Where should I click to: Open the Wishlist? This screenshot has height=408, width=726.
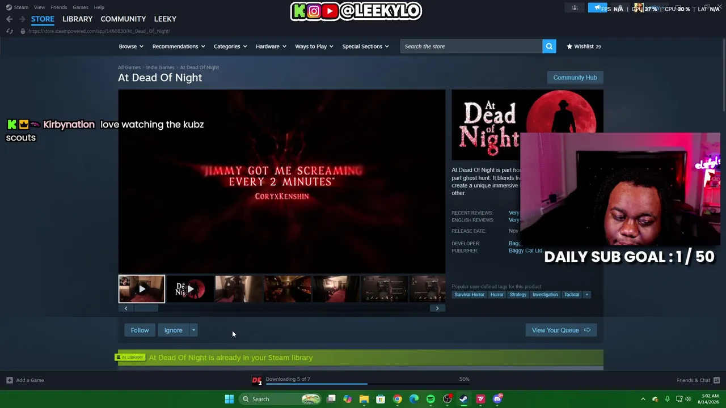click(584, 46)
